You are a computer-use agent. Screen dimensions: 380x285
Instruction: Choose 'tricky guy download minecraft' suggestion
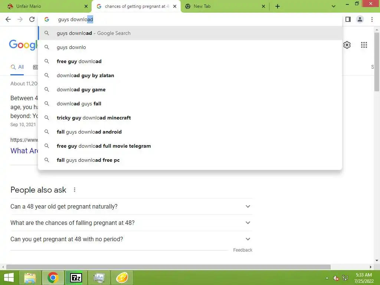point(190,118)
